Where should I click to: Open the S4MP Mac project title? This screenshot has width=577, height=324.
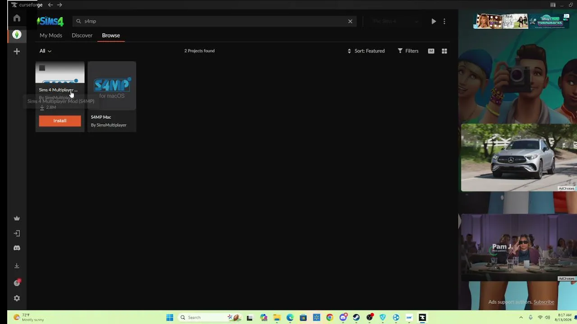[x=101, y=117]
